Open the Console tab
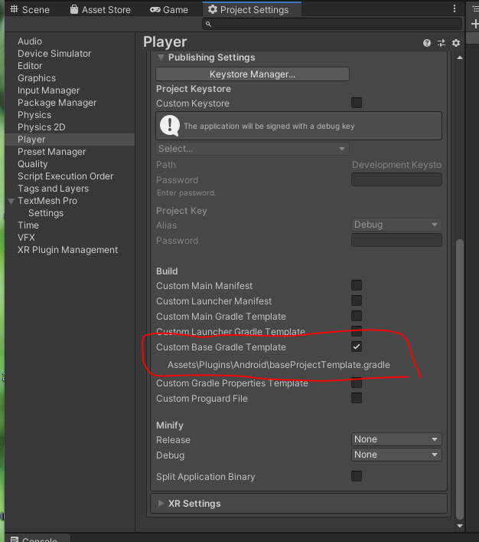Image resolution: width=479 pixels, height=542 pixels. click(37, 538)
